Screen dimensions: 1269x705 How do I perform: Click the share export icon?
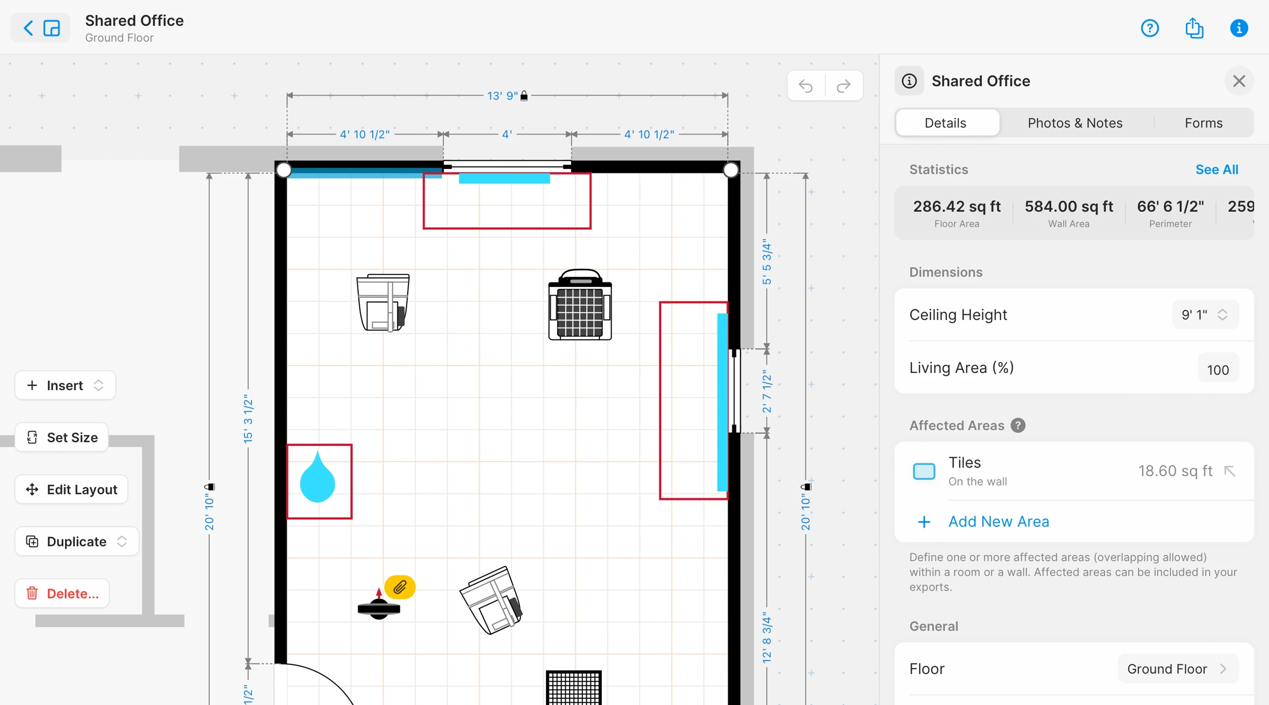point(1194,28)
